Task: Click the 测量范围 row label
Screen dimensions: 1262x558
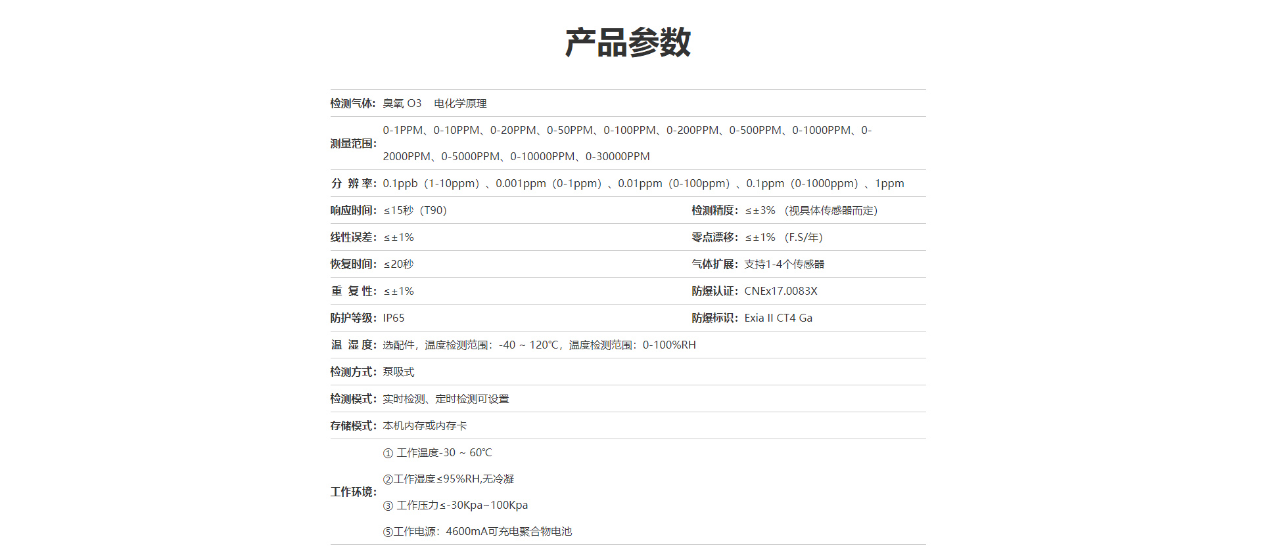Action: coord(353,144)
